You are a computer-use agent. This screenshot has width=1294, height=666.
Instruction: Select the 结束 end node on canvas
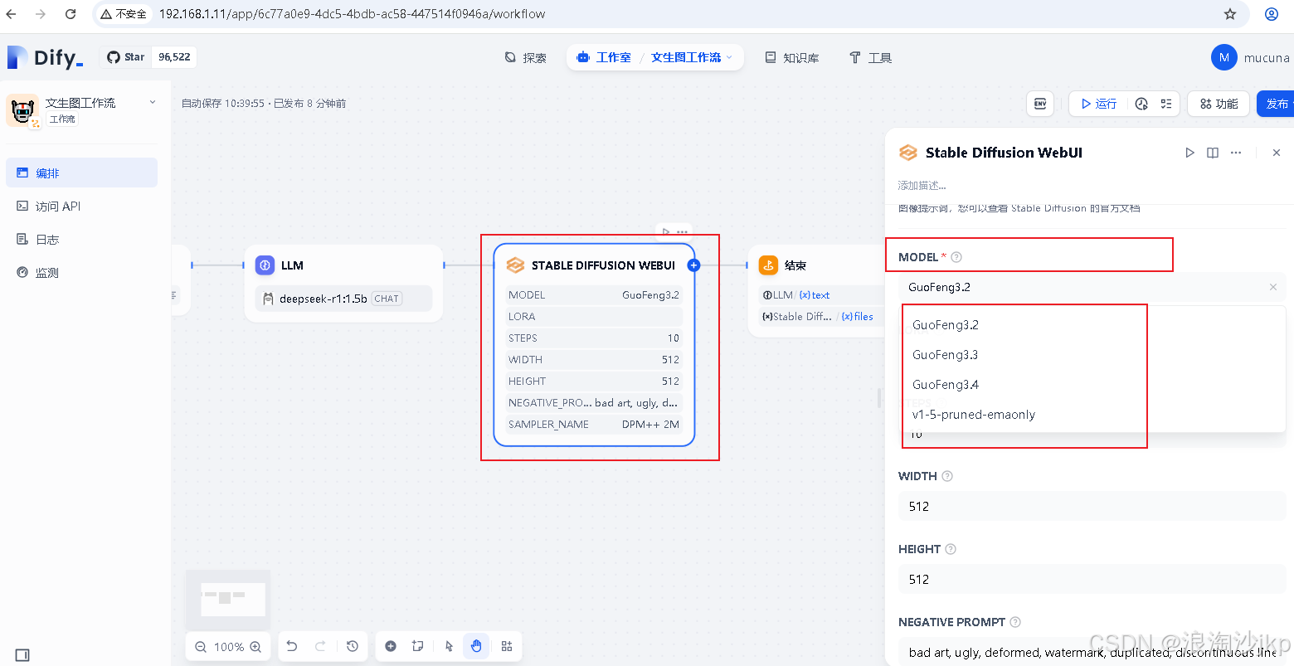(x=817, y=290)
